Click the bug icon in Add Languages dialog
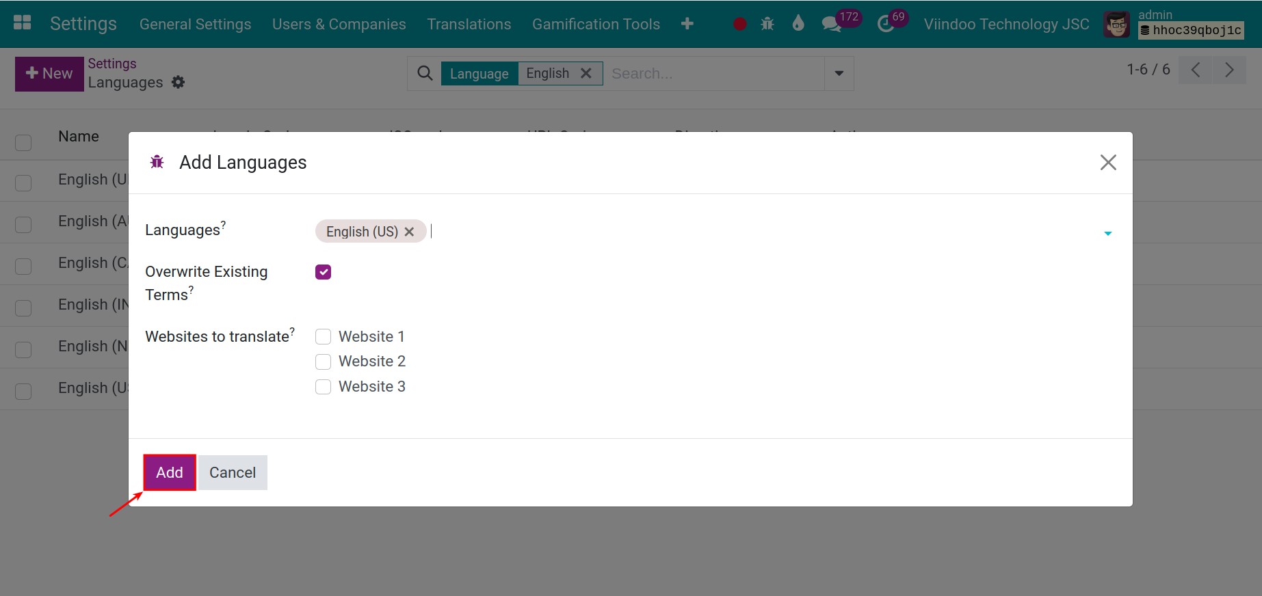This screenshot has height=596, width=1262. pos(157,162)
